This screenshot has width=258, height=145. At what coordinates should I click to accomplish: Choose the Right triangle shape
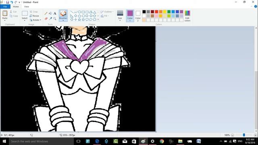(x=72, y=16)
